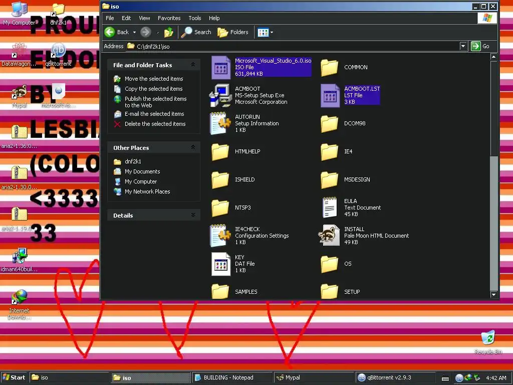Select the AUTORUN setup information icon

point(220,123)
